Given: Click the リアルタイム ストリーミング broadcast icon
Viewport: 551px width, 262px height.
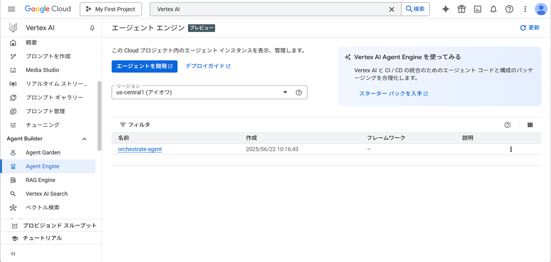Looking at the screenshot, I should (x=13, y=84).
